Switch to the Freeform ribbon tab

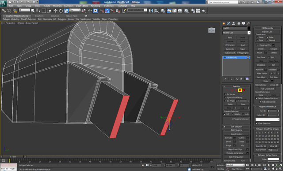click(39, 16)
